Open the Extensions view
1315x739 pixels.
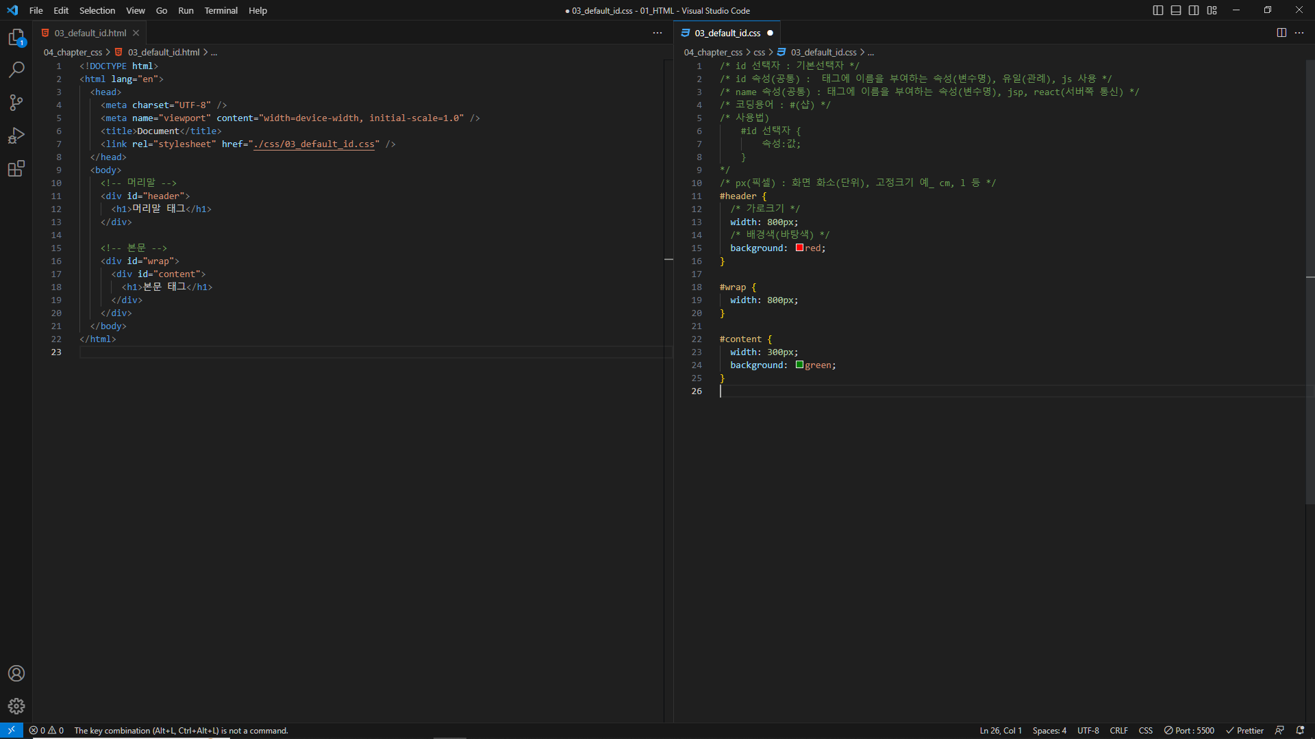pos(16,168)
